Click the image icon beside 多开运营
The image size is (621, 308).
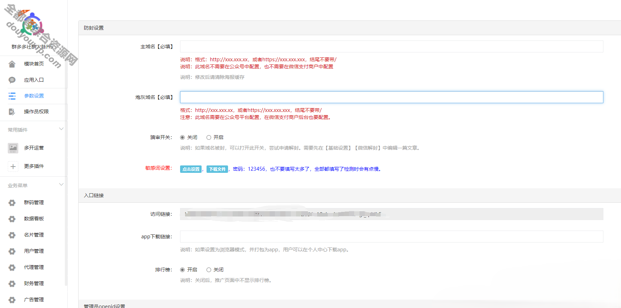(13, 148)
